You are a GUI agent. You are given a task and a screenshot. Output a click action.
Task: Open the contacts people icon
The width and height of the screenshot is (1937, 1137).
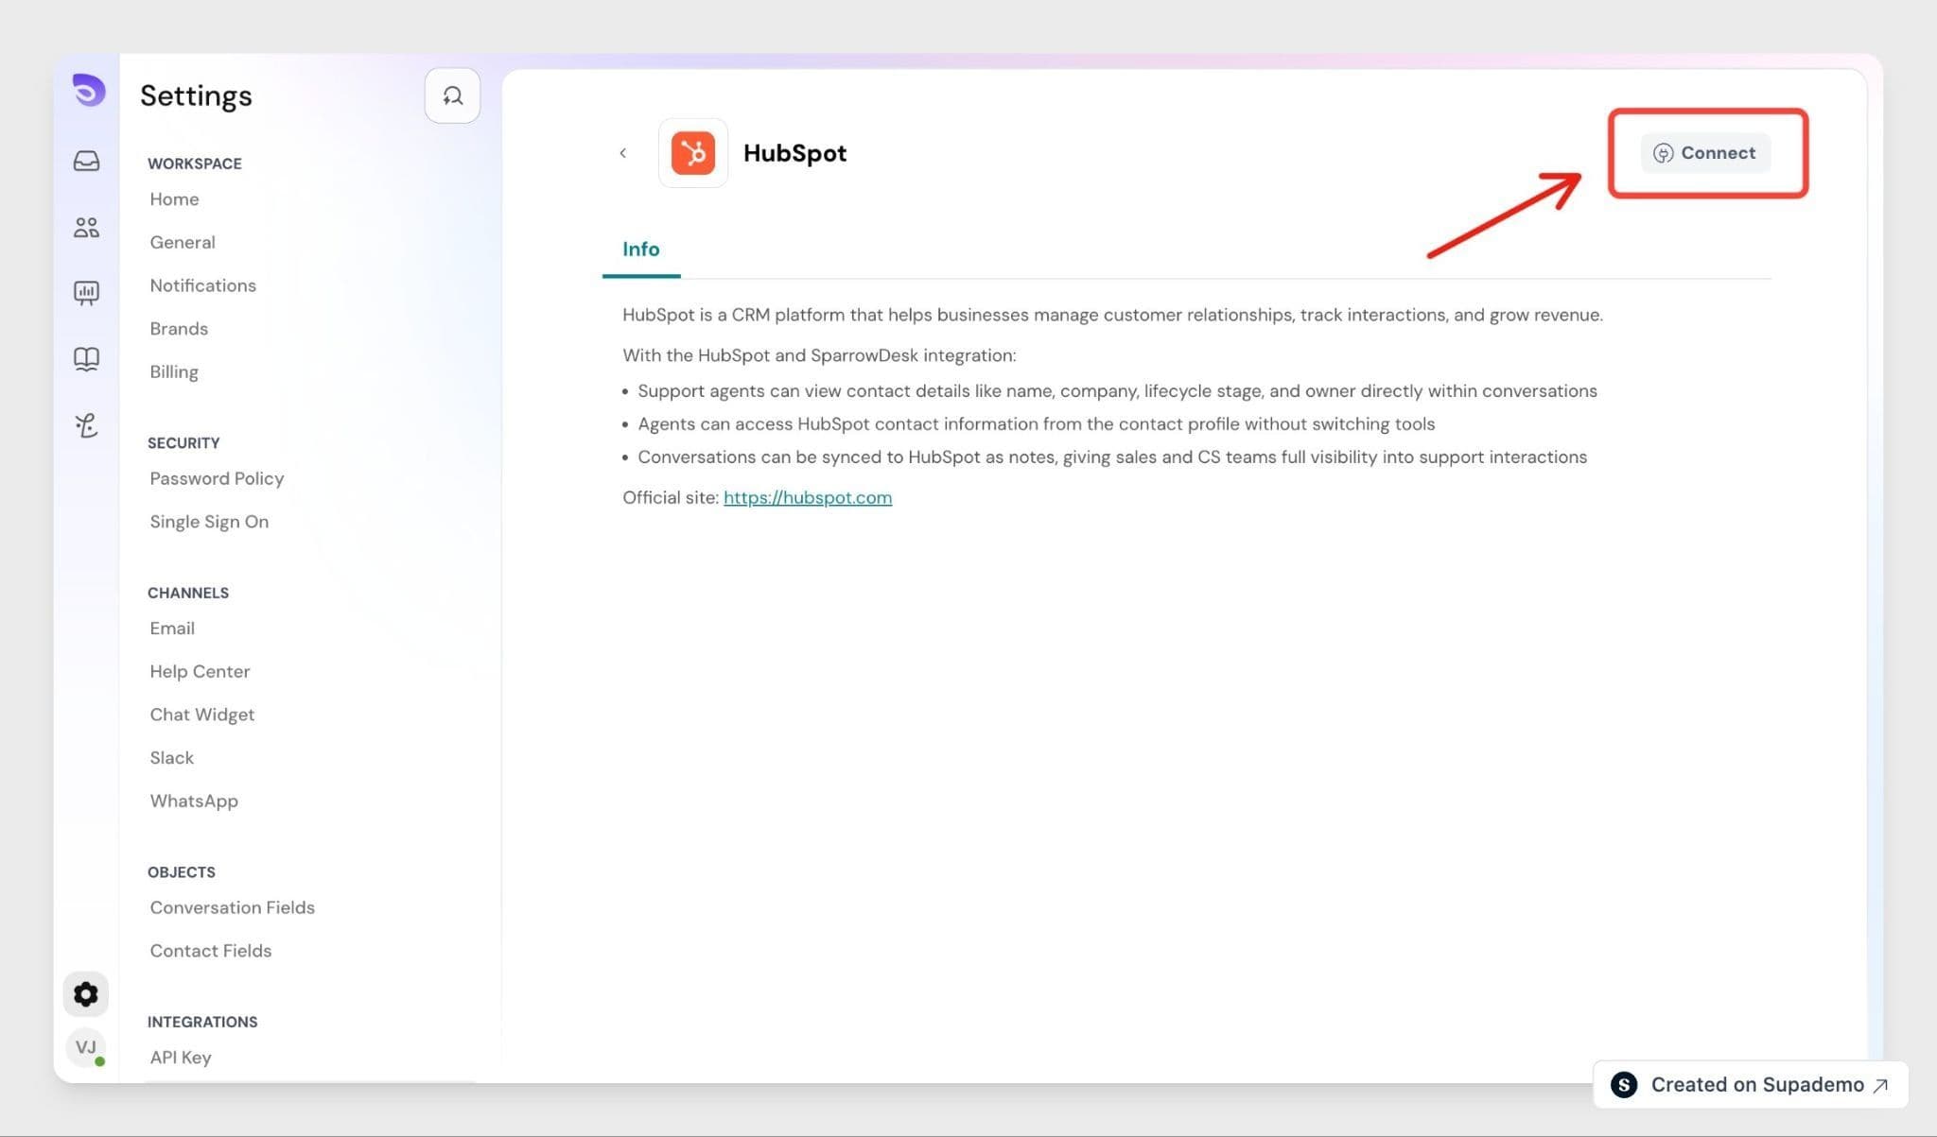click(x=86, y=227)
